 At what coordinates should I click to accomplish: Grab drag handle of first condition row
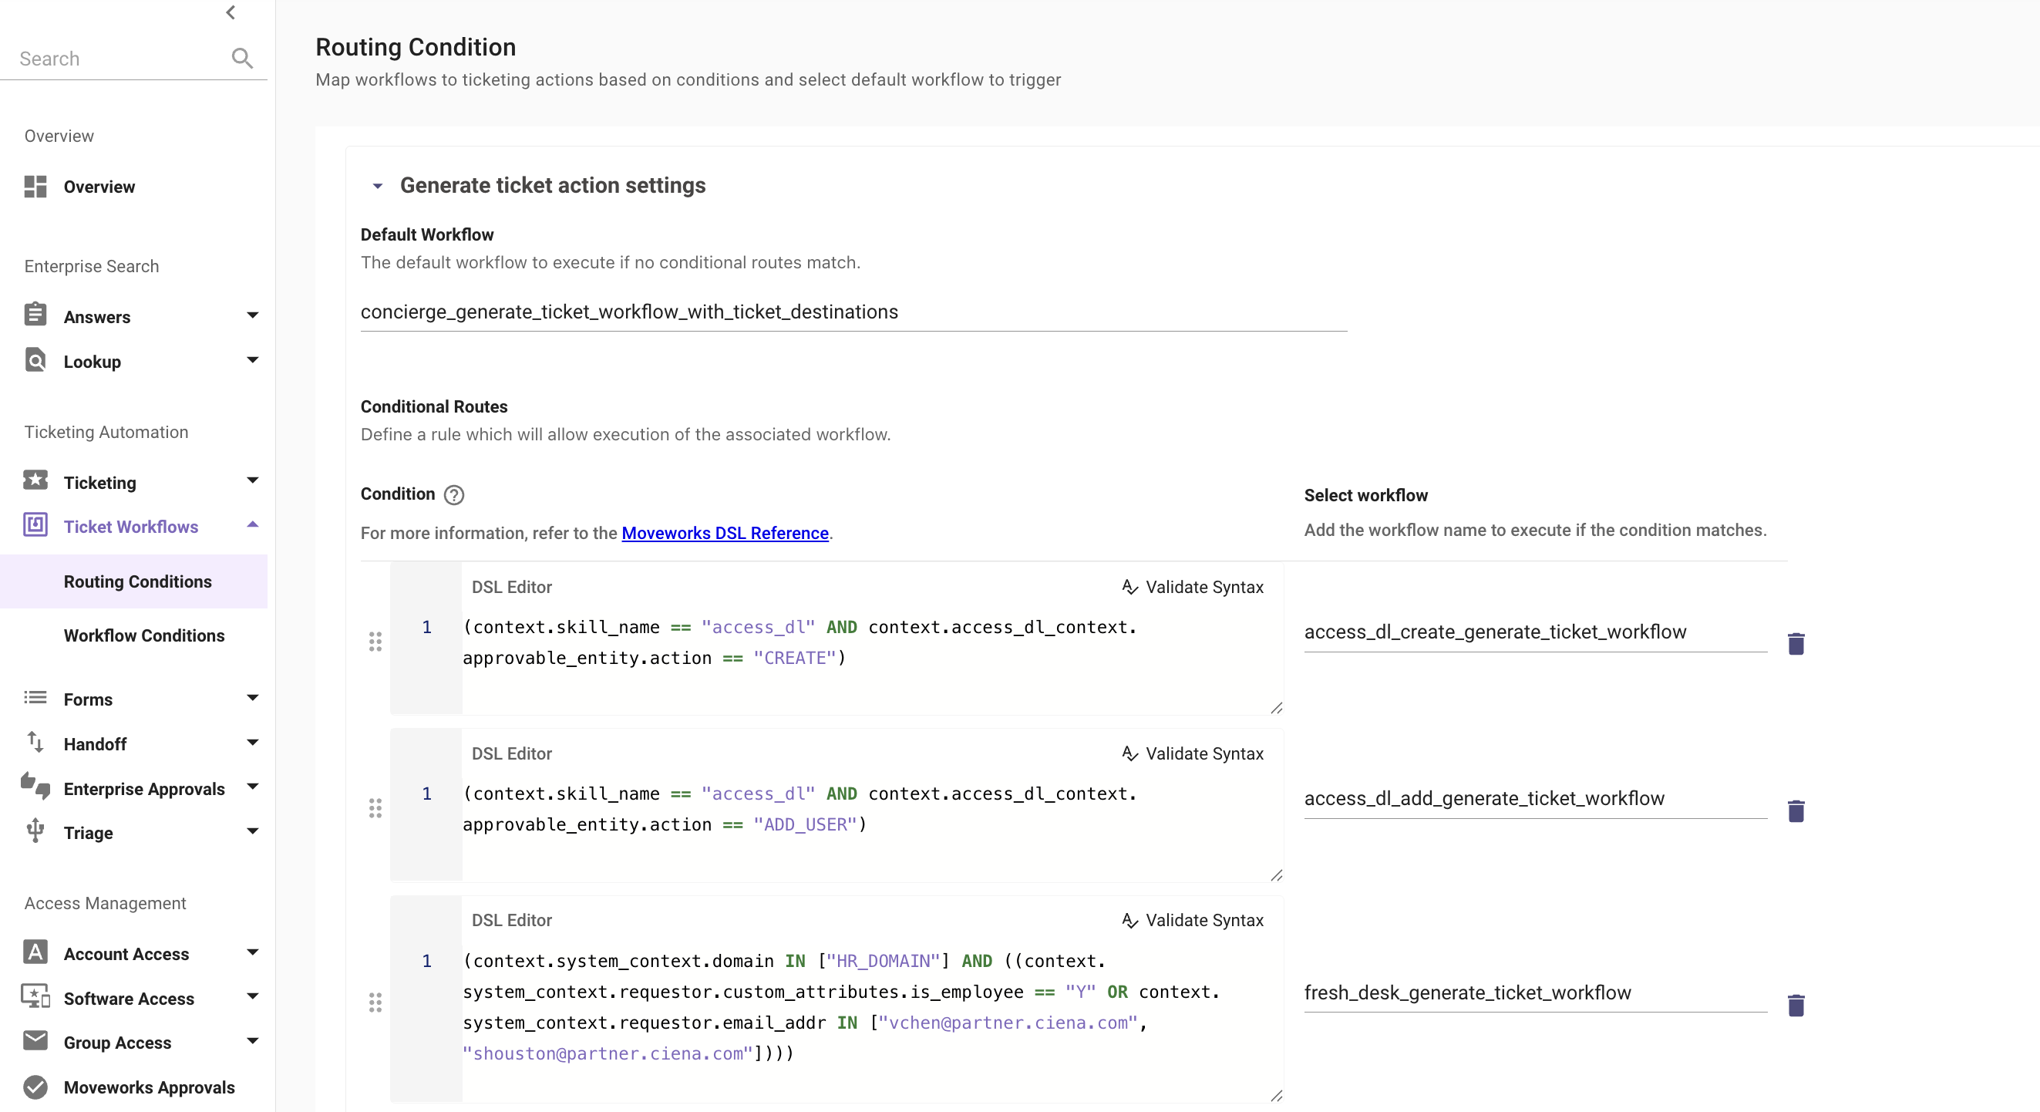(375, 642)
